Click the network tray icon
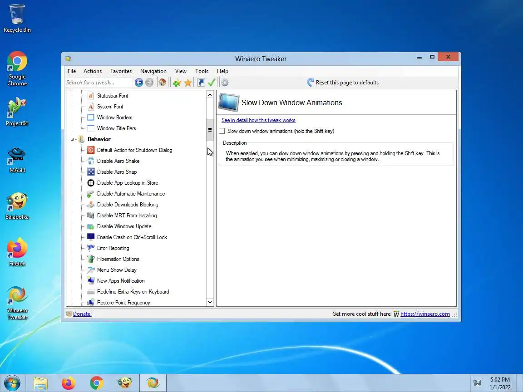This screenshot has width=523, height=392. pos(477,383)
